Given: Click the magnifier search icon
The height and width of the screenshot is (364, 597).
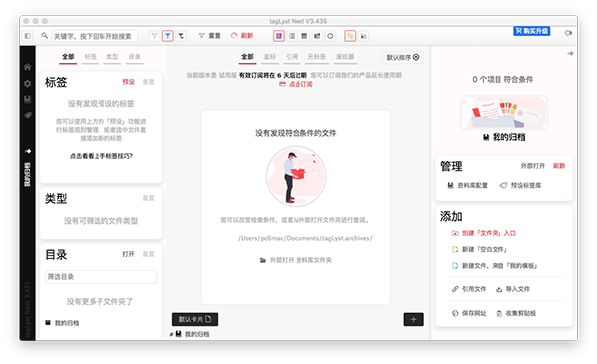Looking at the screenshot, I should point(45,36).
